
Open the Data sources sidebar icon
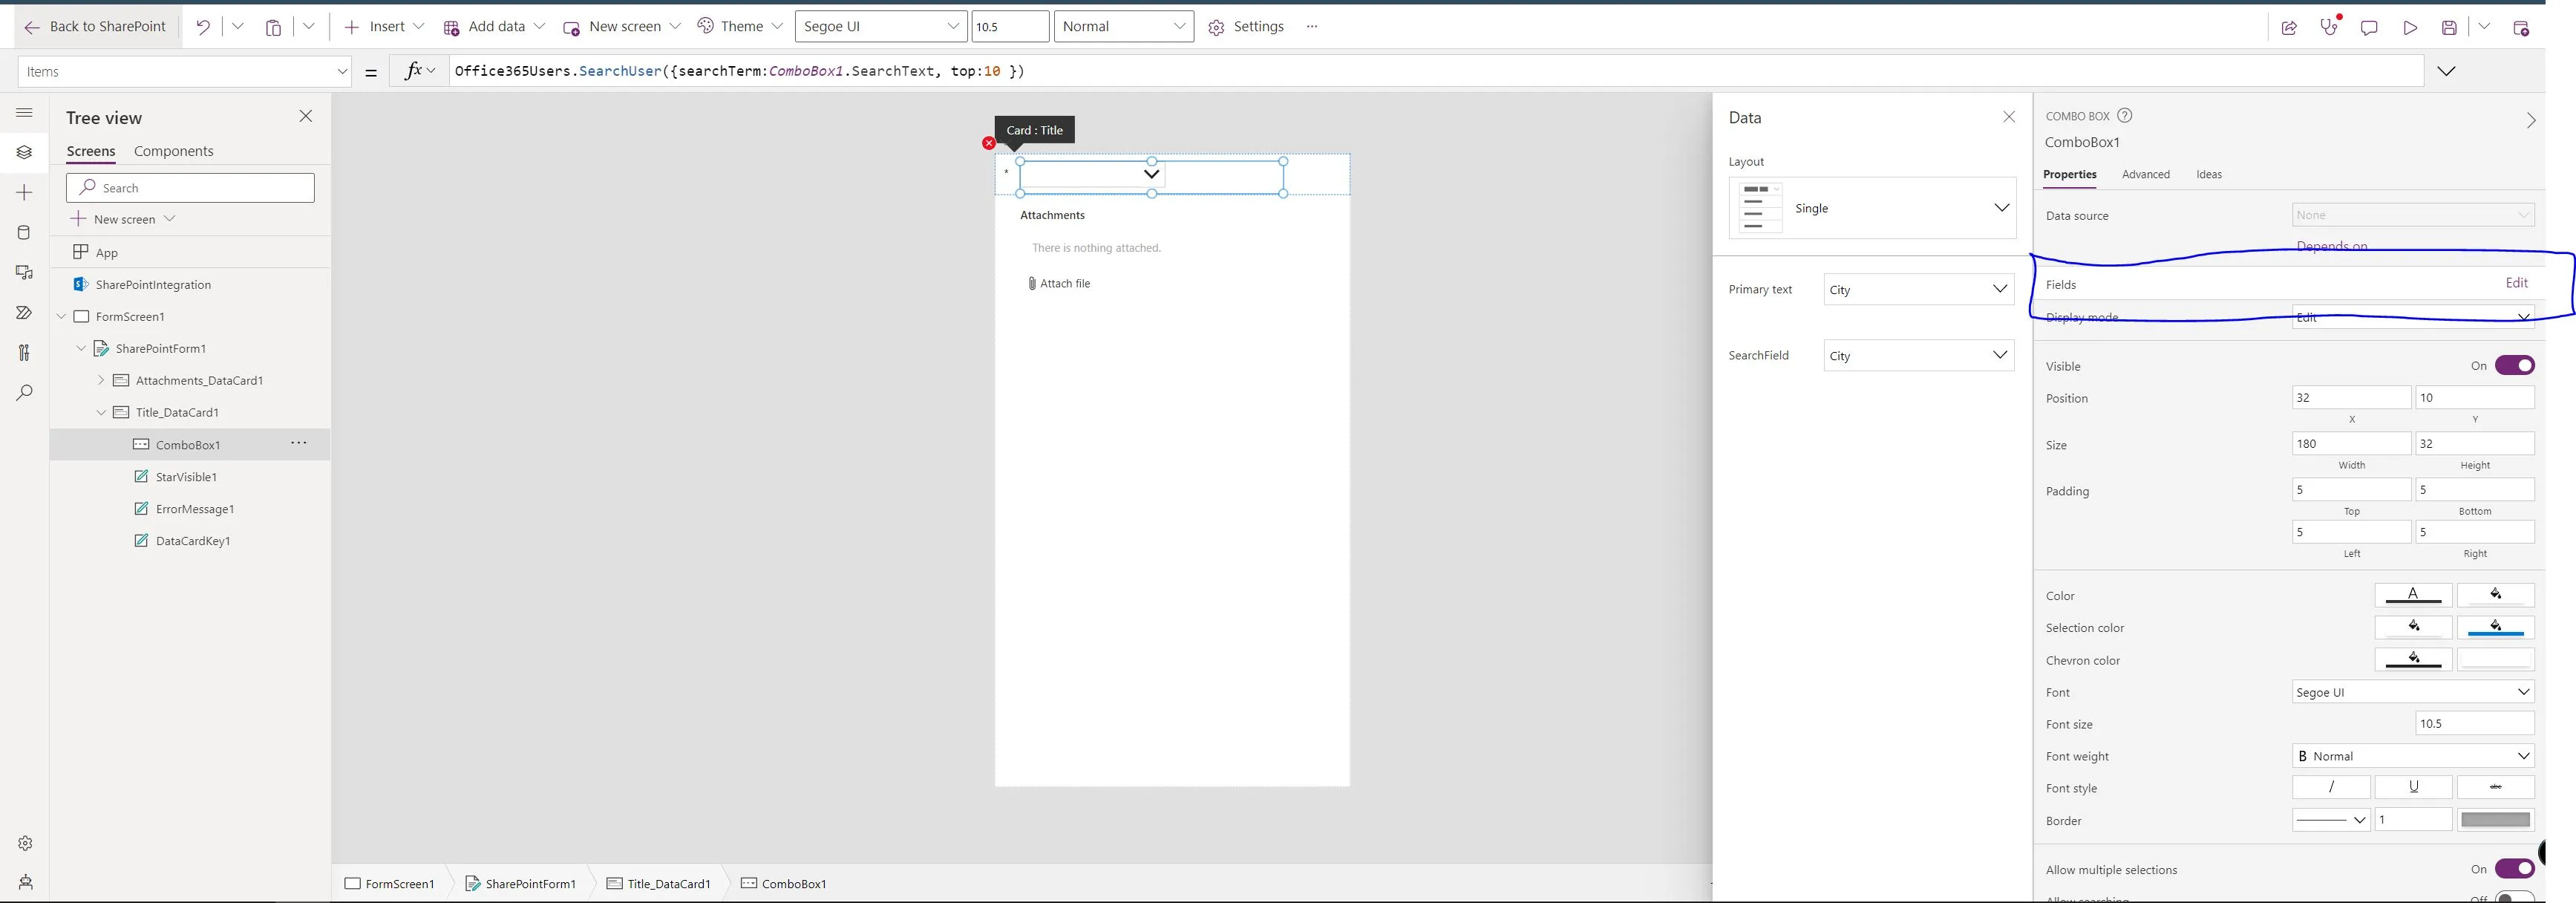tap(25, 232)
